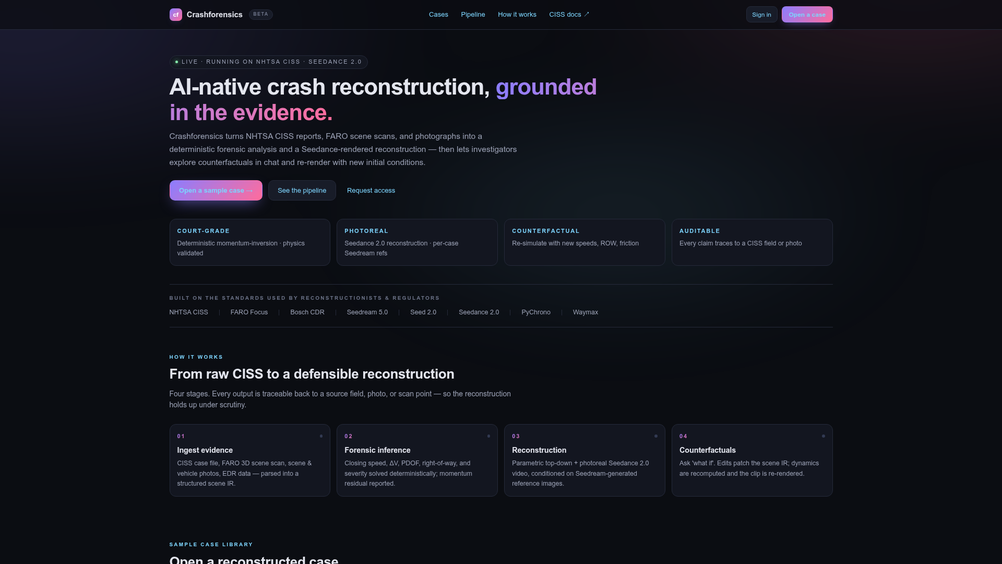Click the dot indicator on card 02
The height and width of the screenshot is (564, 1002).
click(x=488, y=436)
